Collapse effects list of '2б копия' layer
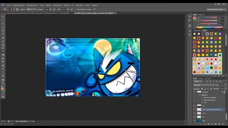This screenshot has width=228, height=128. tap(224, 92)
